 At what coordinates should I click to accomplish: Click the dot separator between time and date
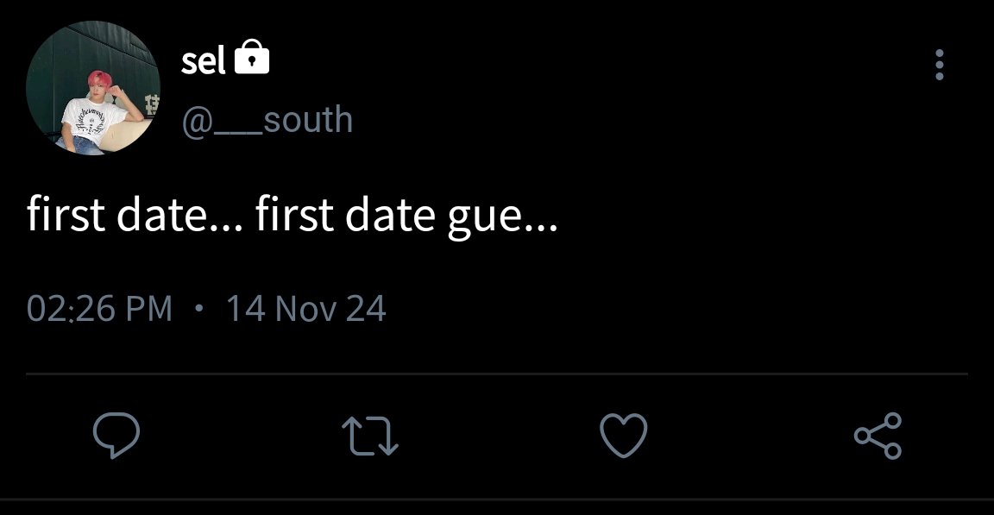[199, 309]
